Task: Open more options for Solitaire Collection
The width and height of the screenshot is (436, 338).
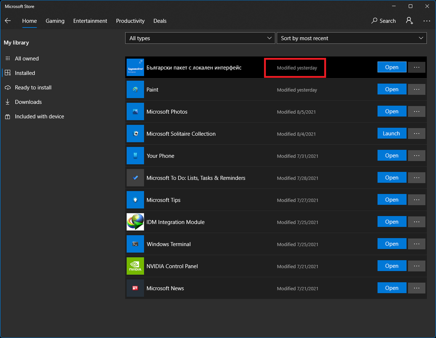Action: coord(416,134)
